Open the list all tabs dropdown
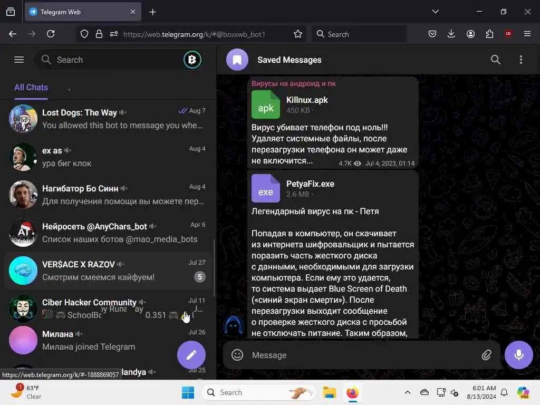 coord(435,12)
